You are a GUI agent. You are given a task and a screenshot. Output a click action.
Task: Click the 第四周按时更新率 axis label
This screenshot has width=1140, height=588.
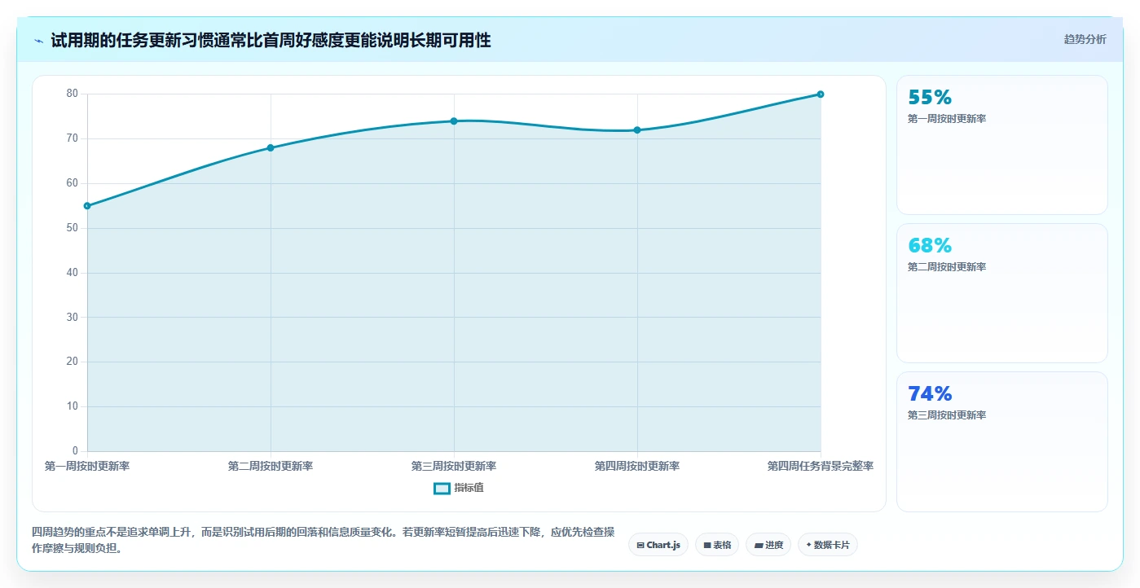pos(637,467)
